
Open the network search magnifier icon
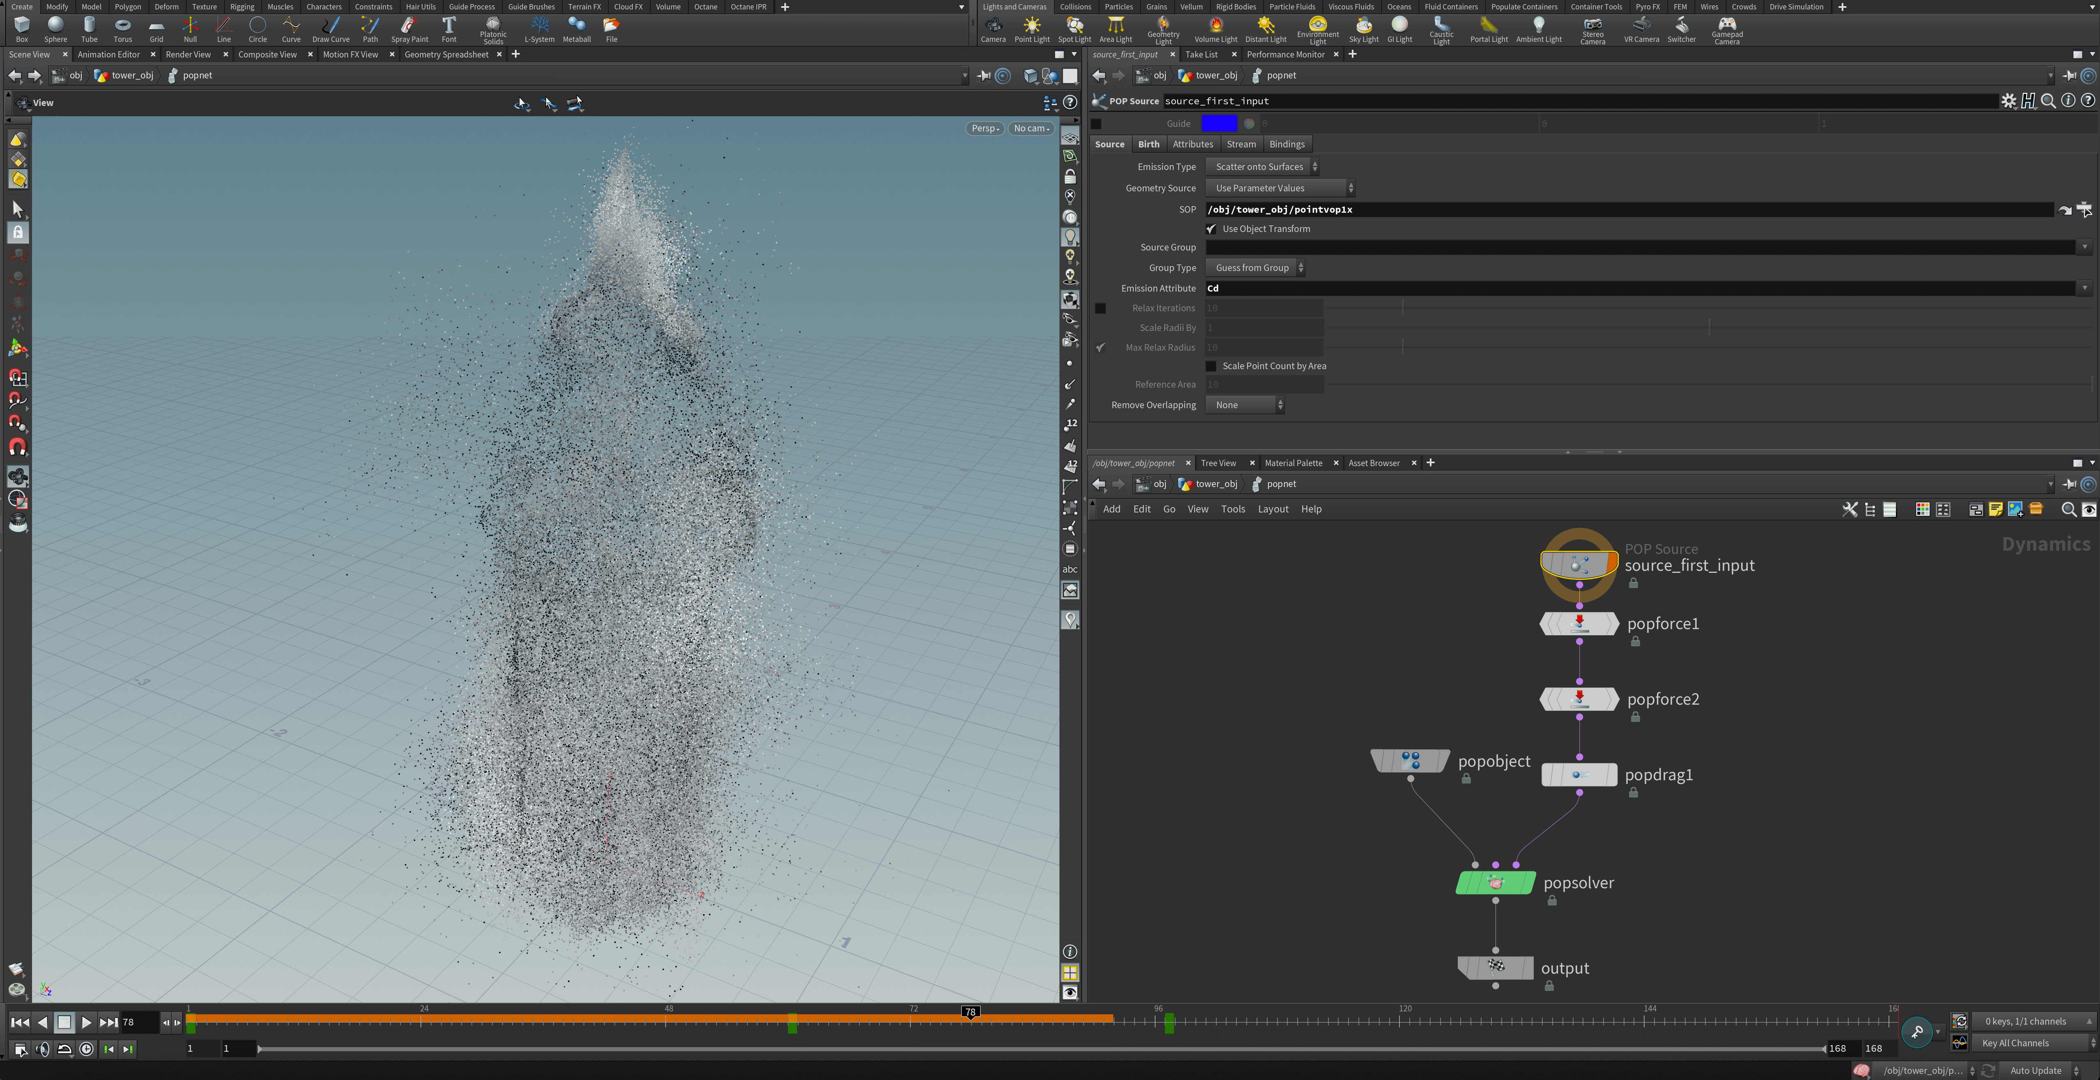2069,510
